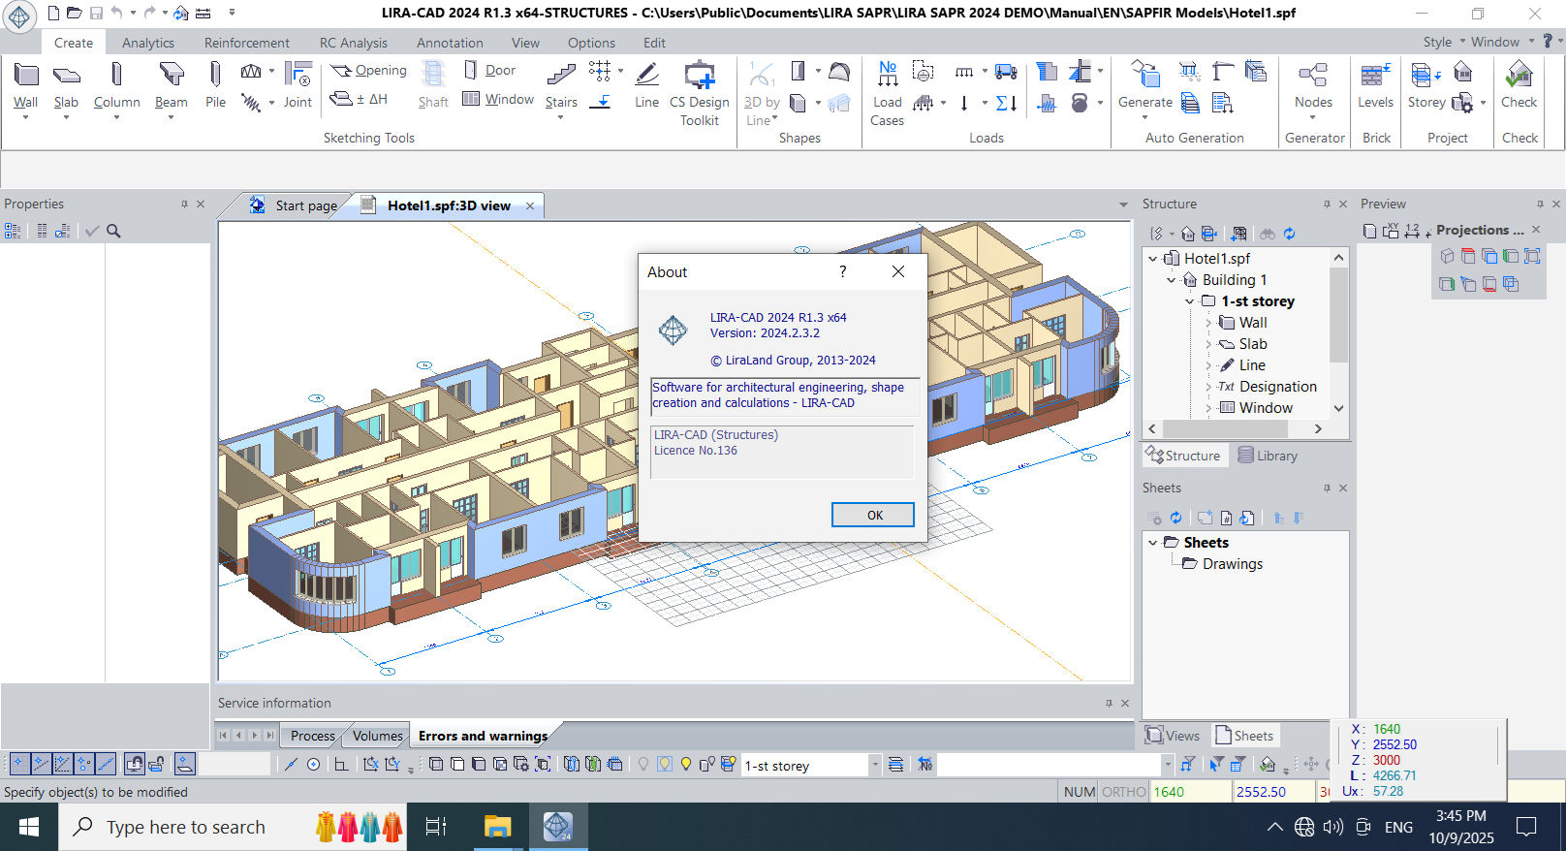Select the Pile tool
This screenshot has width=1566, height=851.
click(x=215, y=85)
